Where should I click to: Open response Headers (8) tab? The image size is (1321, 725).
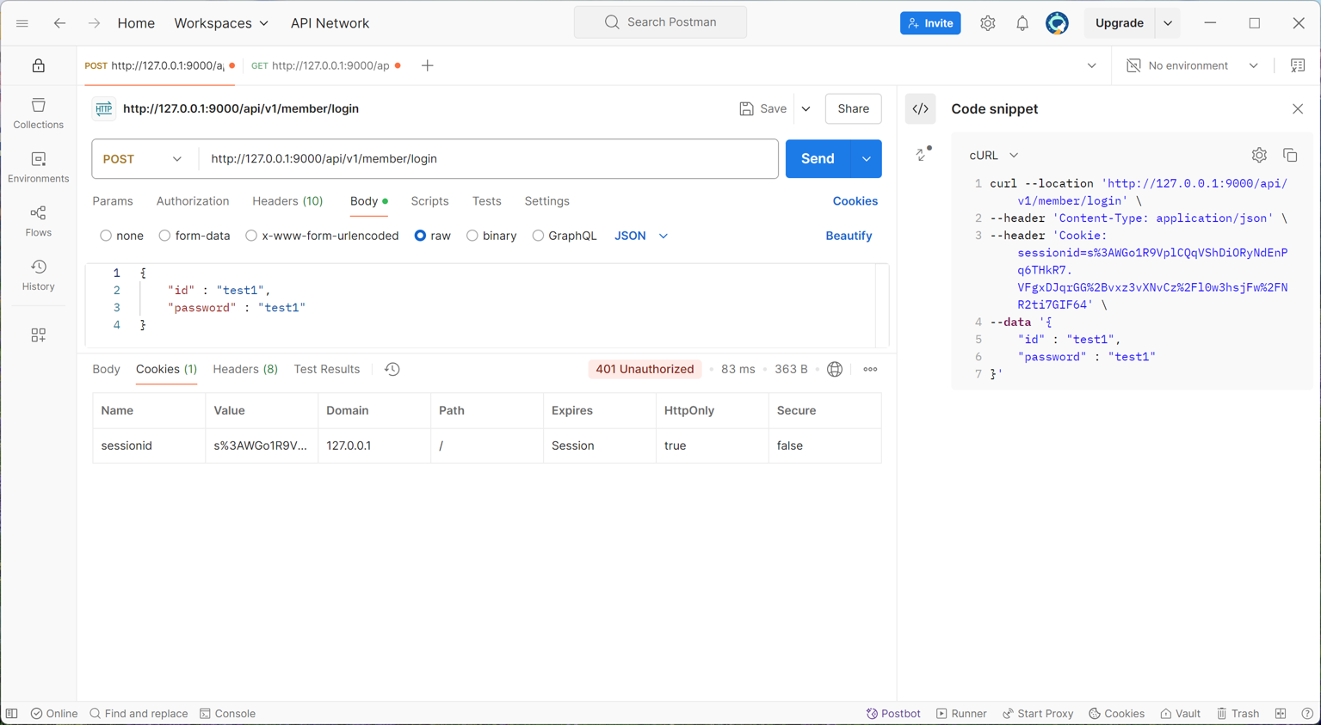245,369
